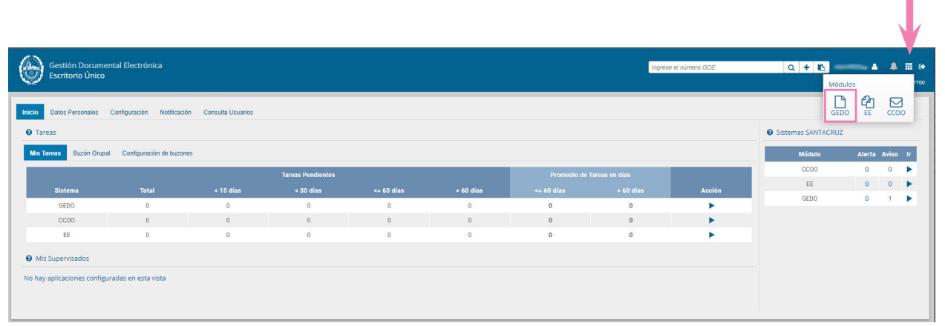Open the Configuración tab

pos(129,113)
